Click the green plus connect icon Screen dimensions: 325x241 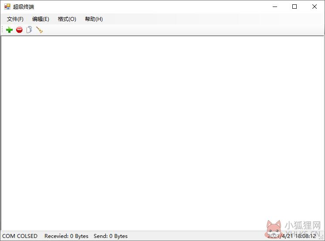[x=9, y=30]
